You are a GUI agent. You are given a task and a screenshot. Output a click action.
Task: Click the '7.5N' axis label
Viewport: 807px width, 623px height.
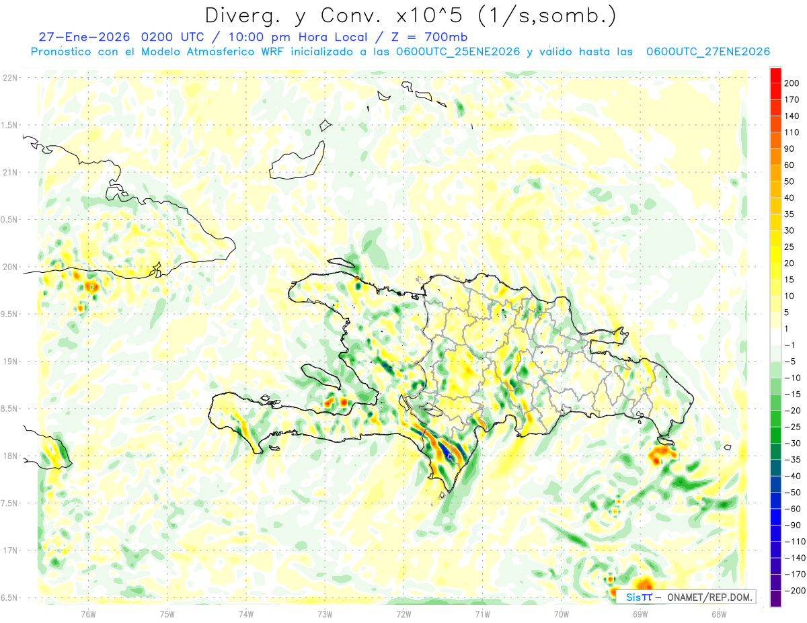(10, 503)
